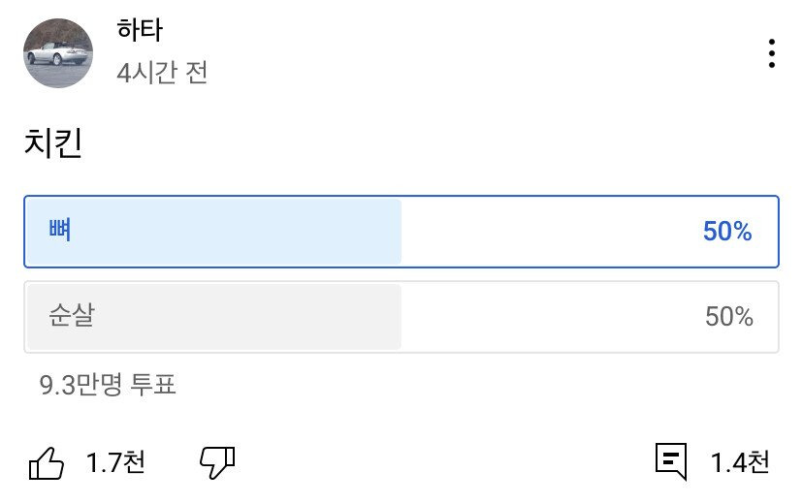This screenshot has height=504, width=803.
Task: Go to the 하타 channel name
Action: [140, 31]
